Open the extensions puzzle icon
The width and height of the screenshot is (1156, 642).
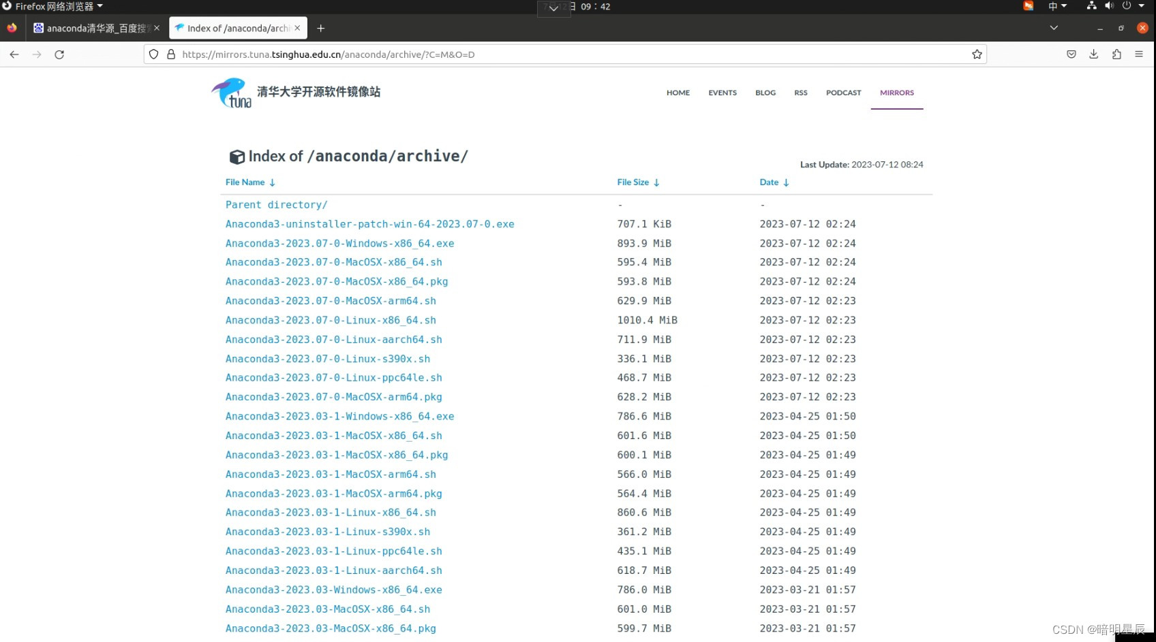tap(1116, 54)
